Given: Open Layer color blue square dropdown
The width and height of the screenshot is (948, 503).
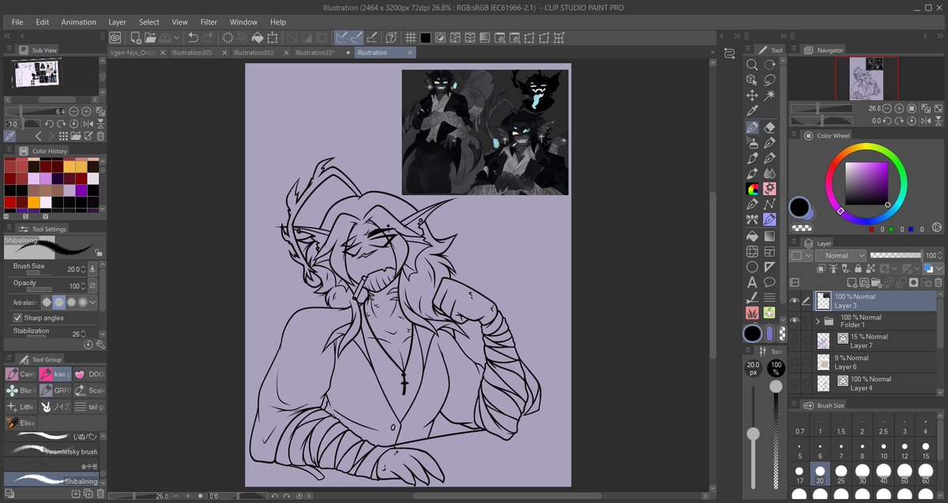Looking at the screenshot, I should point(932,269).
